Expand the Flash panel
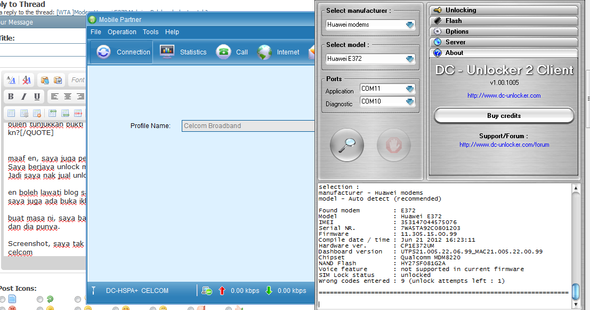 point(504,21)
